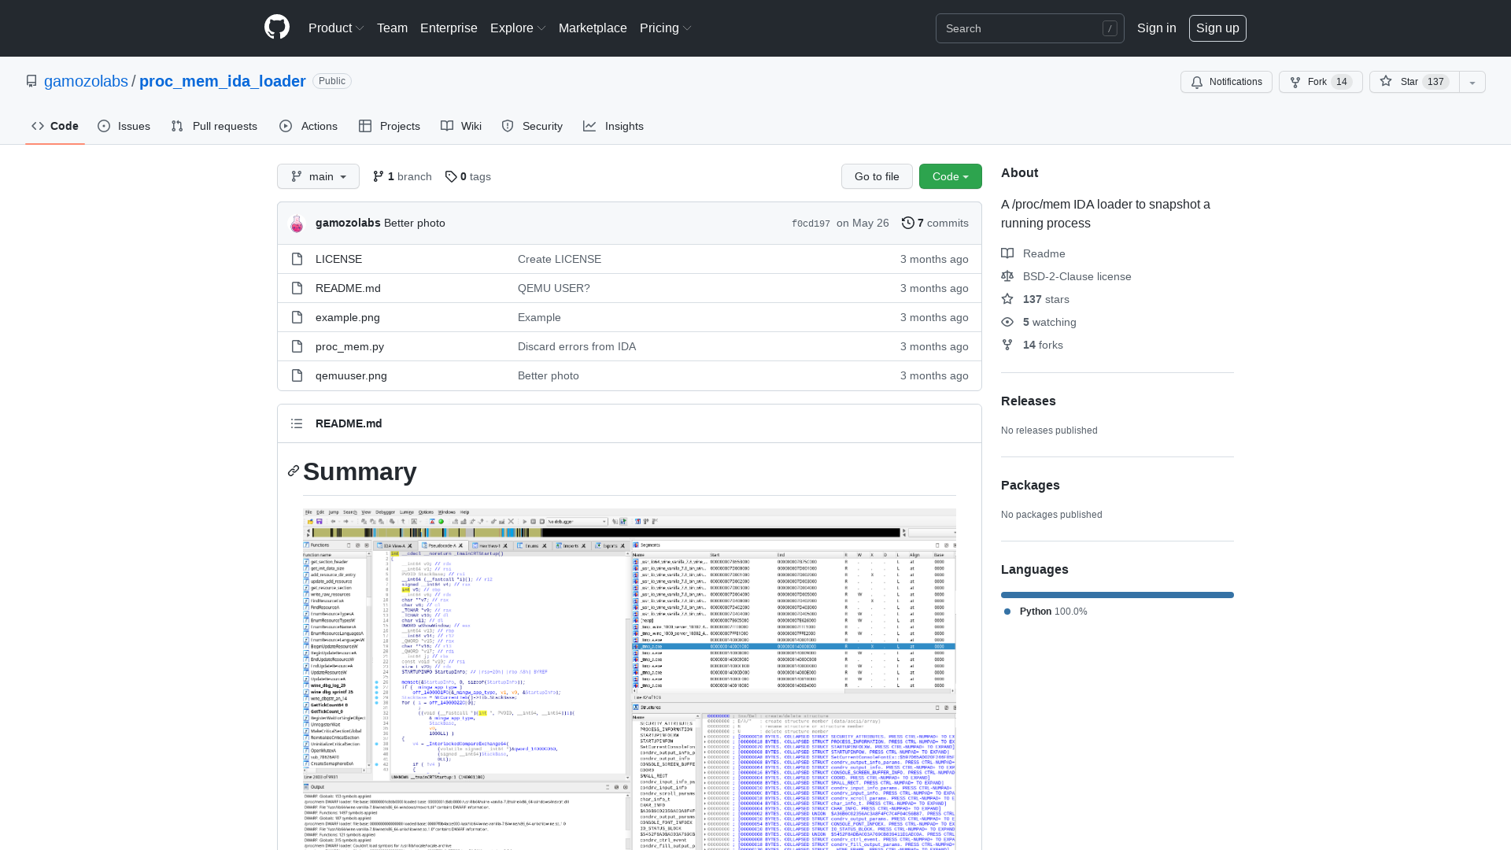The width and height of the screenshot is (1511, 850).
Task: Open BSD-2-Clause license link
Action: [1066, 276]
